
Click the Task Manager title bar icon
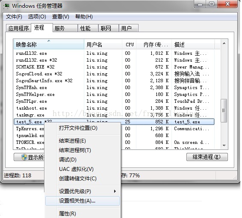click(6, 6)
